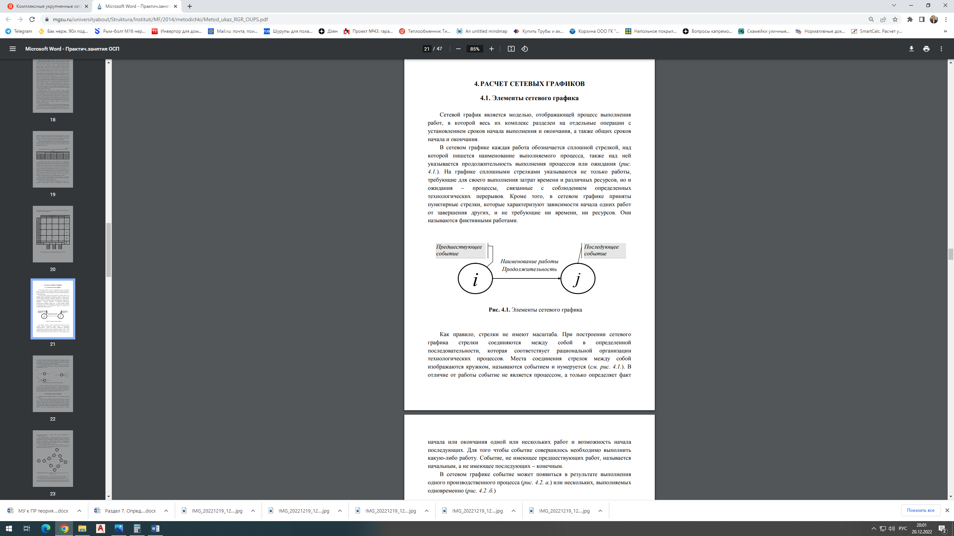Select page 23 thumbnail
This screenshot has height=536, width=954.
pos(53,459)
